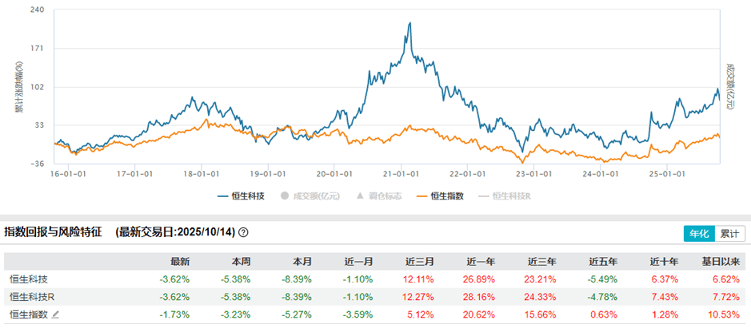This screenshot has width=751, height=328.
Task: Select the 恒生科技R row label
Action: [31, 297]
